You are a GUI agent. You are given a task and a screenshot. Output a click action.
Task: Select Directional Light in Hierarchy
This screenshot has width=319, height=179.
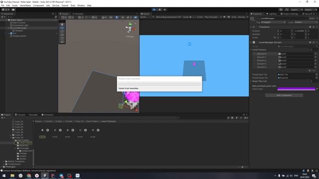click(x=20, y=25)
